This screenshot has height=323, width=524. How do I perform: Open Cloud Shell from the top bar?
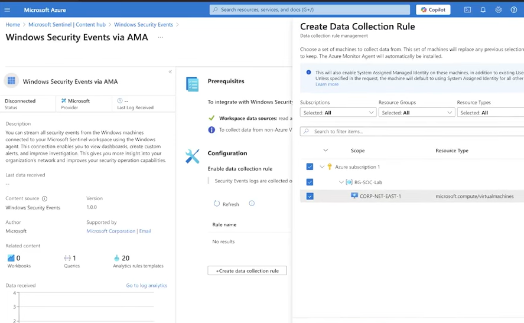pos(467,9)
